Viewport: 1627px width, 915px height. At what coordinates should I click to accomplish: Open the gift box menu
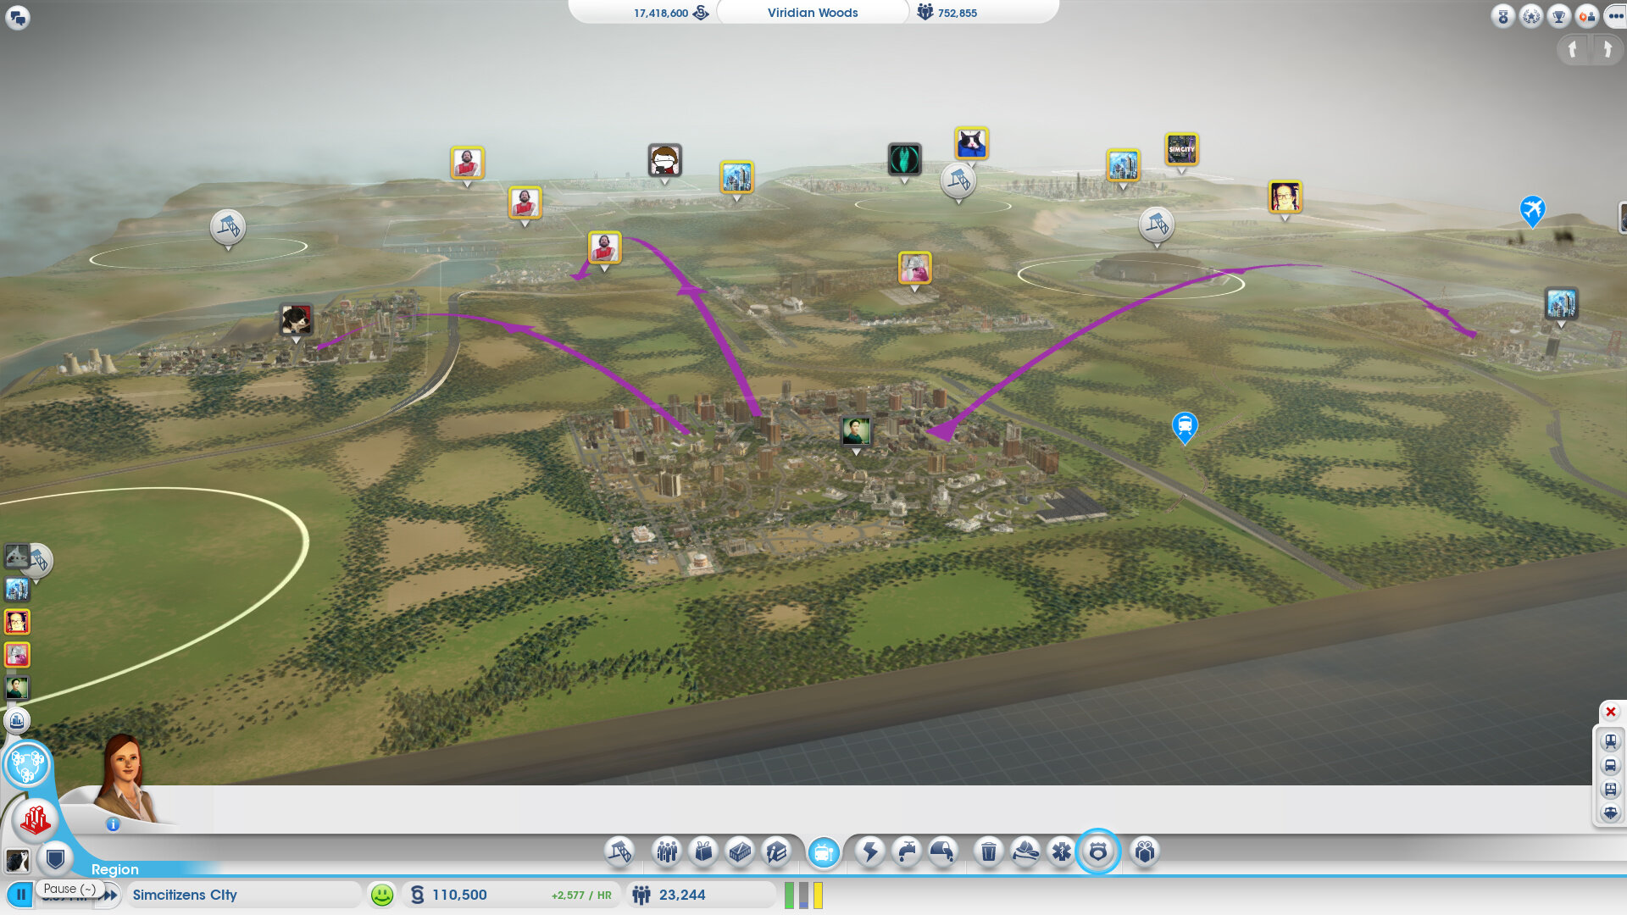1145,851
